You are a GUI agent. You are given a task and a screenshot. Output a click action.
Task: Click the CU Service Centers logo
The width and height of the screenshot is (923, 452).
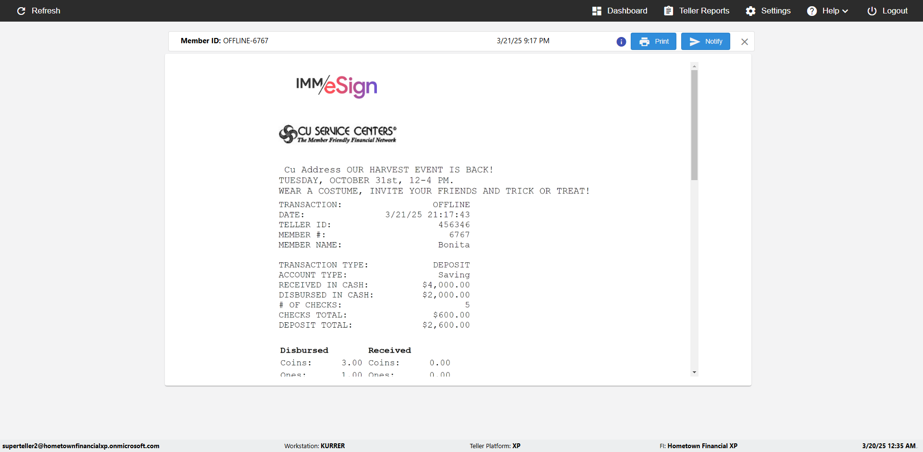tap(337, 134)
